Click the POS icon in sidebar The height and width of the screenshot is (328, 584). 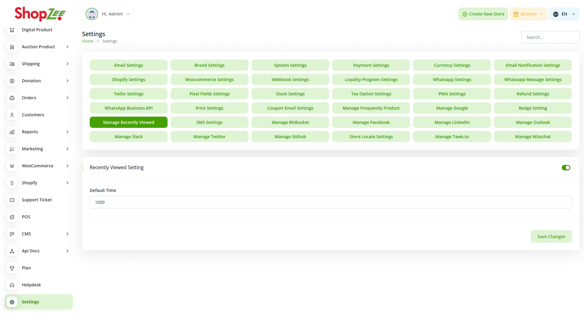pyautogui.click(x=12, y=217)
